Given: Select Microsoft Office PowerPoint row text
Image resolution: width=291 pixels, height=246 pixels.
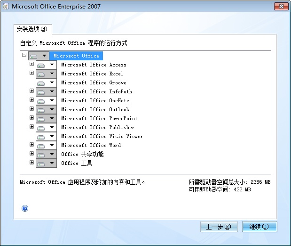Looking at the screenshot, I should click(x=99, y=118).
